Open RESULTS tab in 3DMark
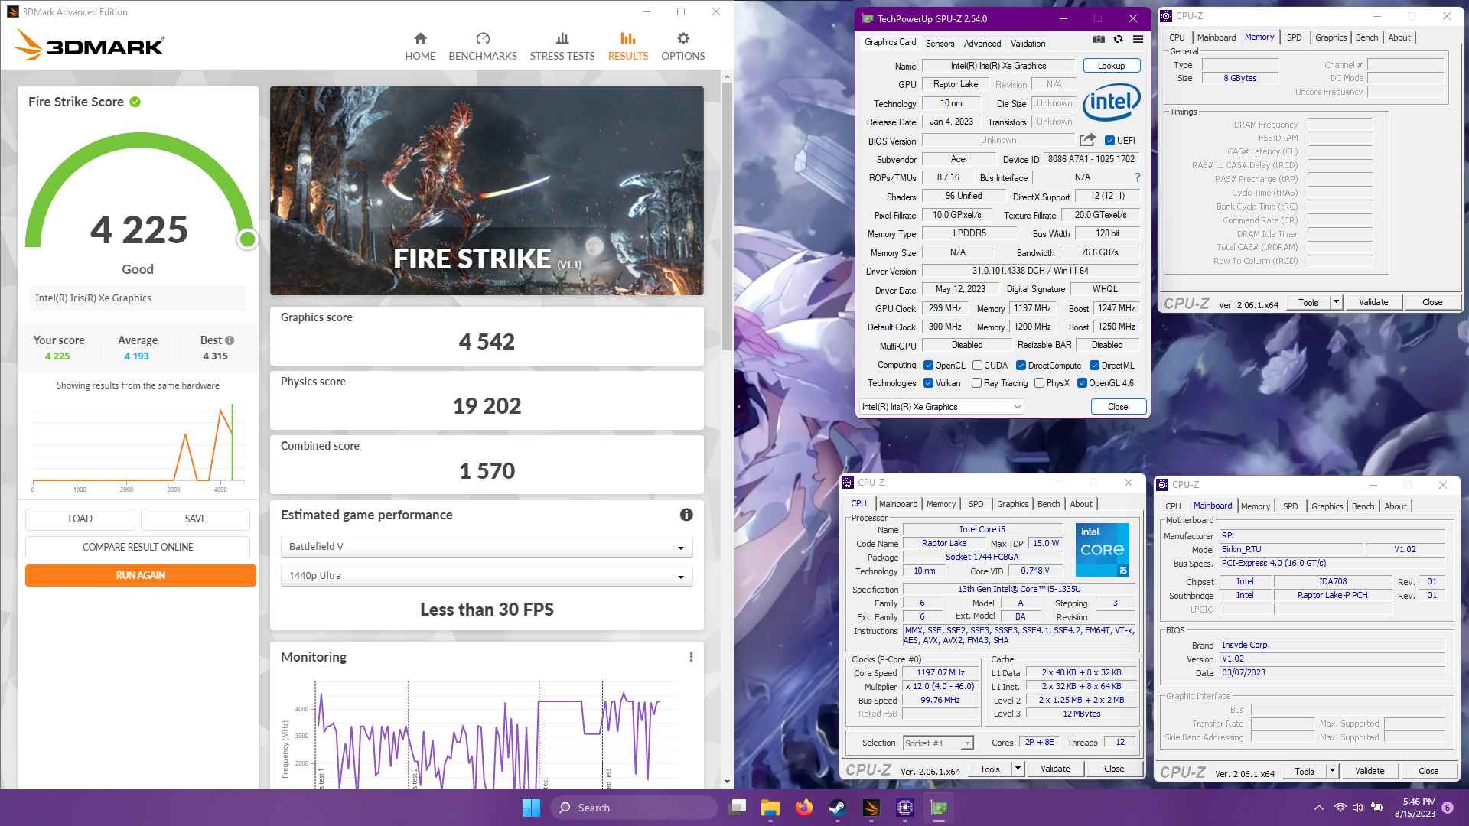 pos(628,47)
